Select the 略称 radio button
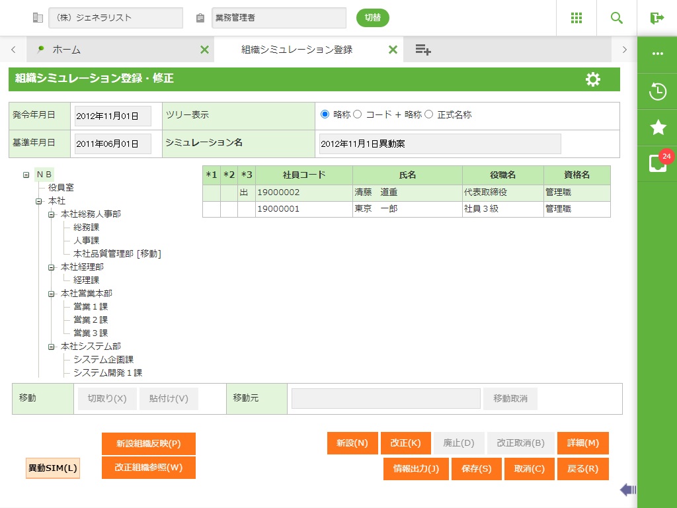Screen dimensions: 677x508 point(325,114)
